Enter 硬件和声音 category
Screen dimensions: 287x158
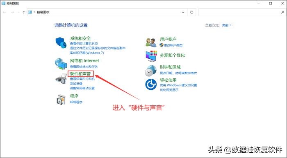pos(80,73)
